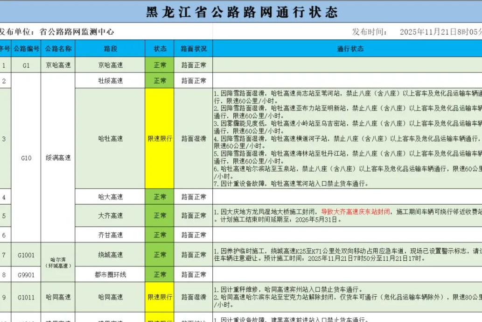Click the 哈尔滨（环城高速）name cell

pyautogui.click(x=58, y=262)
